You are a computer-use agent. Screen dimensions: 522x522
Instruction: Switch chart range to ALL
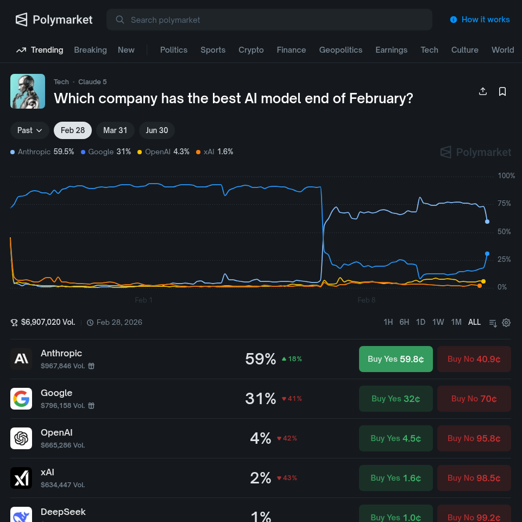tap(474, 322)
